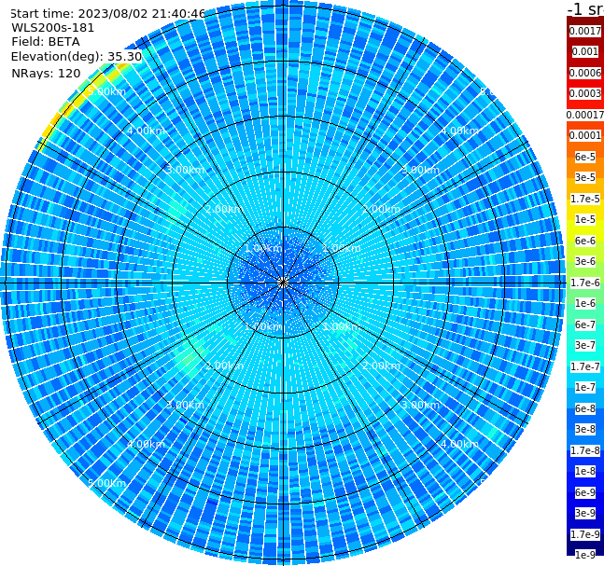Pick the 3e-8 blue colorbar level

[585, 429]
